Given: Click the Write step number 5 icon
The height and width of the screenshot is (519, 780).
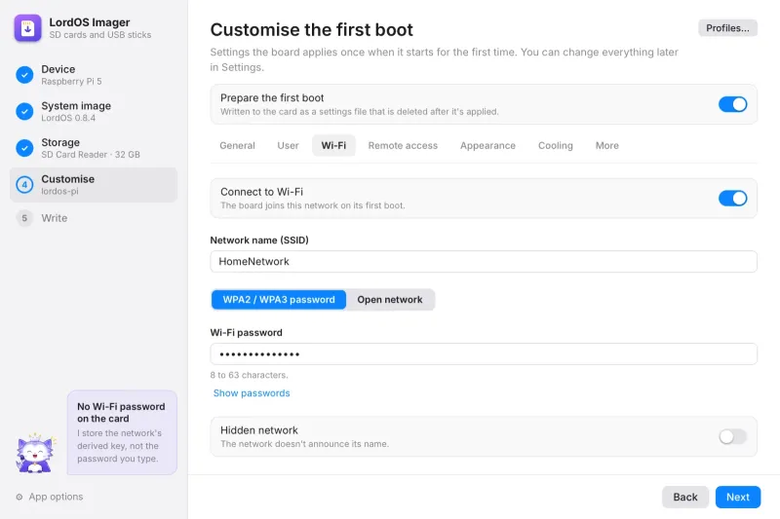Looking at the screenshot, I should (24, 218).
